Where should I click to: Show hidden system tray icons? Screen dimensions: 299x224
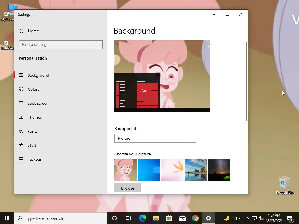coord(247,218)
